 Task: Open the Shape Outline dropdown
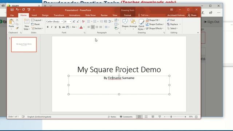pyautogui.click(x=155, y=24)
